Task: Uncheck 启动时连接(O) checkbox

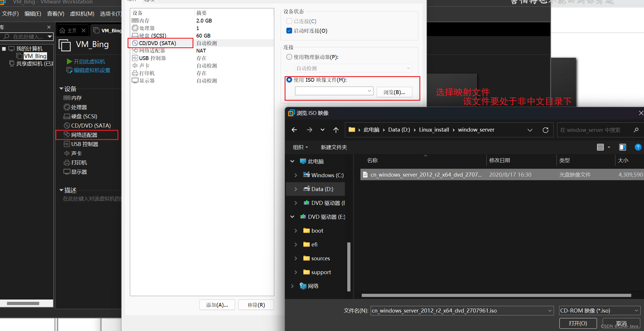Action: point(289,31)
